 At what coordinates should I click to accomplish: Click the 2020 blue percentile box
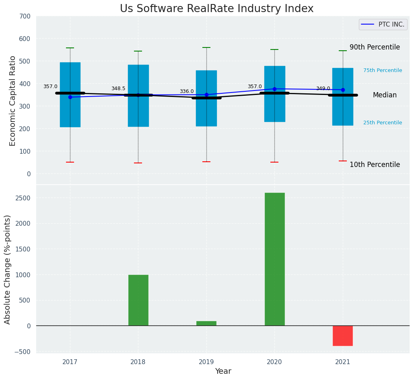click(275, 94)
